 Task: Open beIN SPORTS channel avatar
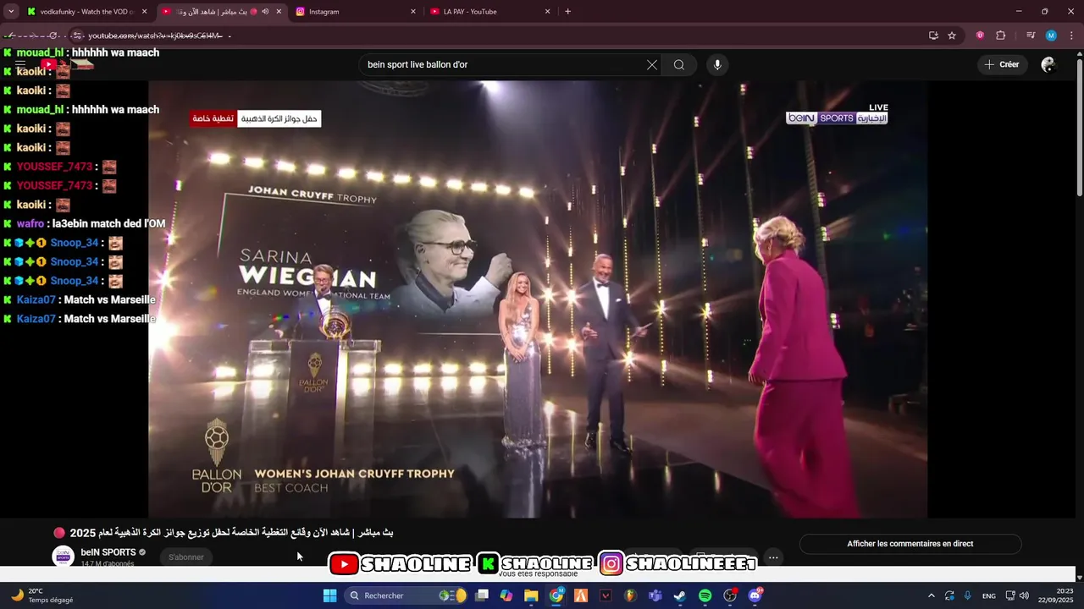63,557
